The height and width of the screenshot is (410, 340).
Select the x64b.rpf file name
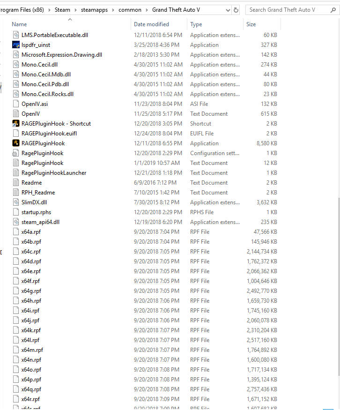(31, 242)
